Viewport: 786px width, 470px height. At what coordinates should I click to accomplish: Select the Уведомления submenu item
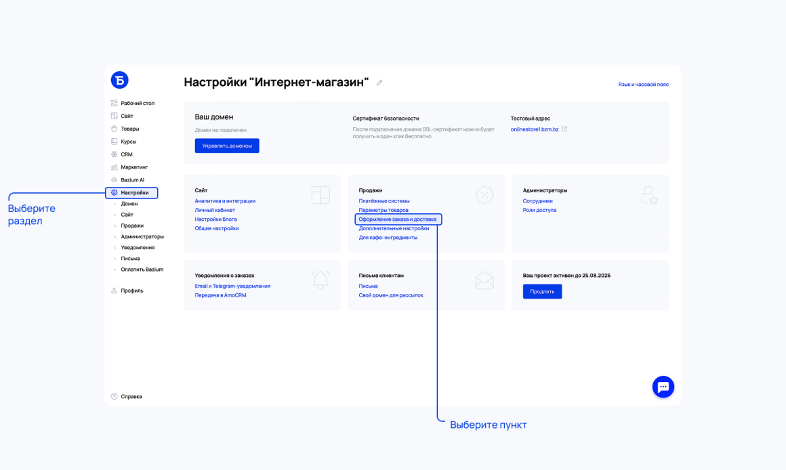coord(138,247)
